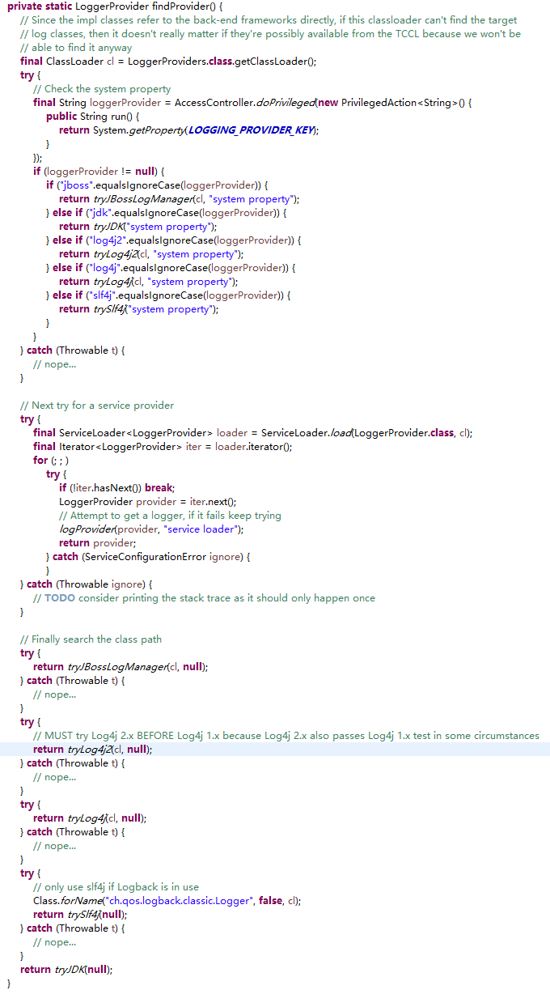550x994 pixels.
Task: Click the LOGGING_PROVIDER_KEY constant
Action: coord(250,130)
